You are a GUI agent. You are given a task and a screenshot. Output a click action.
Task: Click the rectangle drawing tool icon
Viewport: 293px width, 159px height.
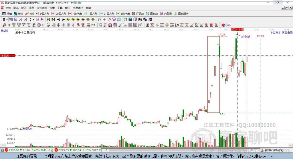coord(100,25)
